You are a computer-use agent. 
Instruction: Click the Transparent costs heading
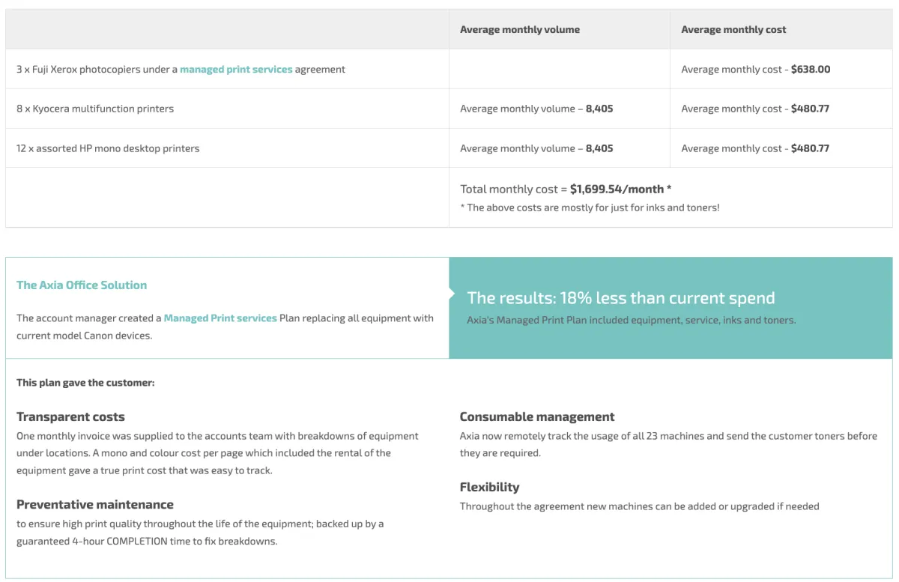(70, 417)
